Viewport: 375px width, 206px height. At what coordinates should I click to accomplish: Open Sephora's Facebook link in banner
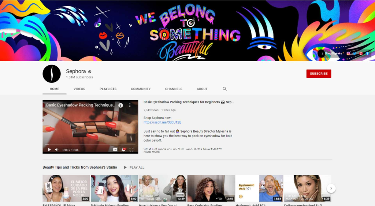point(367,54)
